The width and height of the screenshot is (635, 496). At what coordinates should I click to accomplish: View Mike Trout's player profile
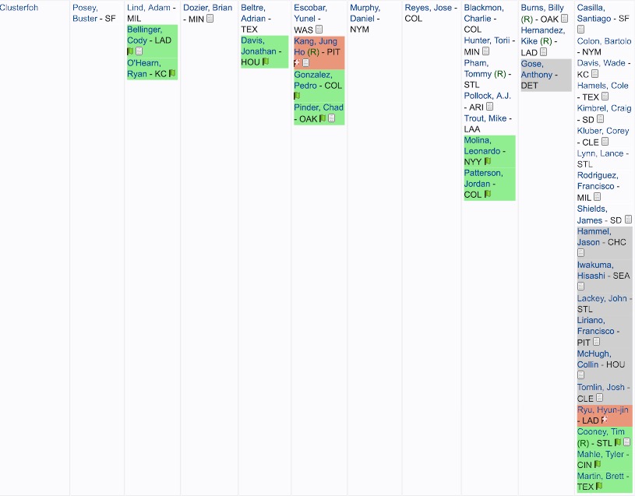485,118
